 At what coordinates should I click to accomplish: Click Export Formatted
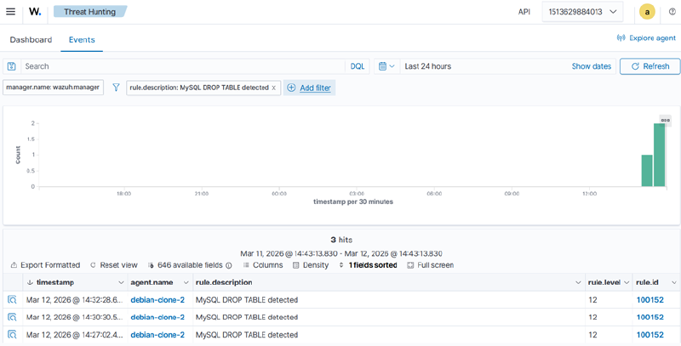coord(46,265)
